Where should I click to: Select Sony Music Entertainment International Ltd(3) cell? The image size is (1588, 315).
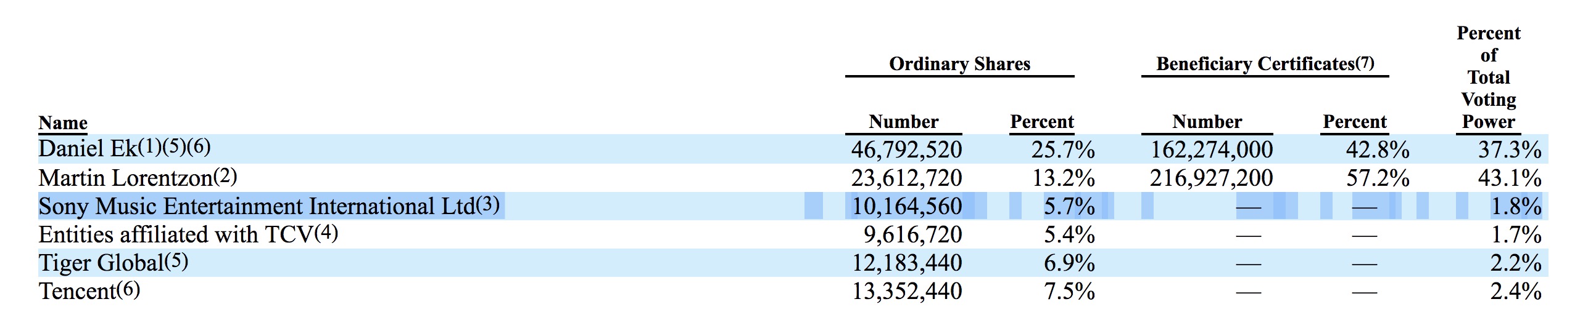pos(269,205)
